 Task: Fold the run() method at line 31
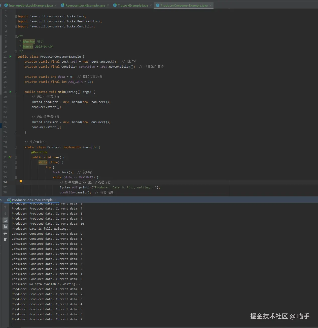(x=16, y=157)
